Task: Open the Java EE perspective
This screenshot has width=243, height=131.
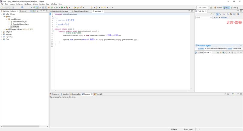Action: (218, 7)
